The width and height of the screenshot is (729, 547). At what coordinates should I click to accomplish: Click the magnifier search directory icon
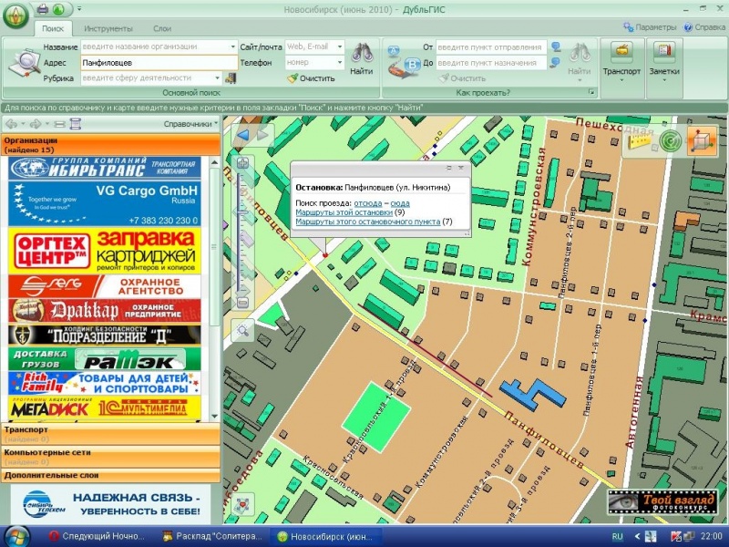pos(24,63)
